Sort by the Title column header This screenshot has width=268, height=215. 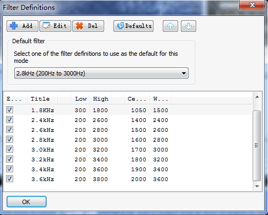tap(42, 99)
